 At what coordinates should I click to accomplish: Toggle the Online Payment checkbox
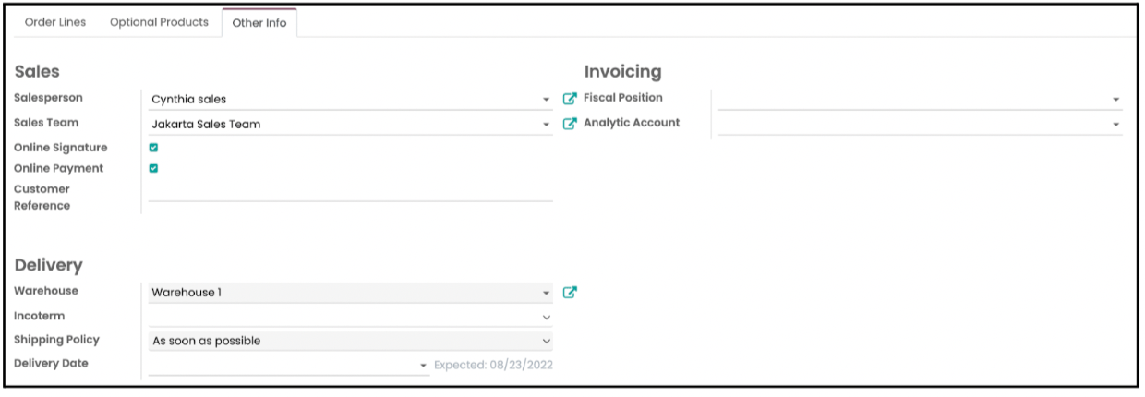pyautogui.click(x=154, y=168)
